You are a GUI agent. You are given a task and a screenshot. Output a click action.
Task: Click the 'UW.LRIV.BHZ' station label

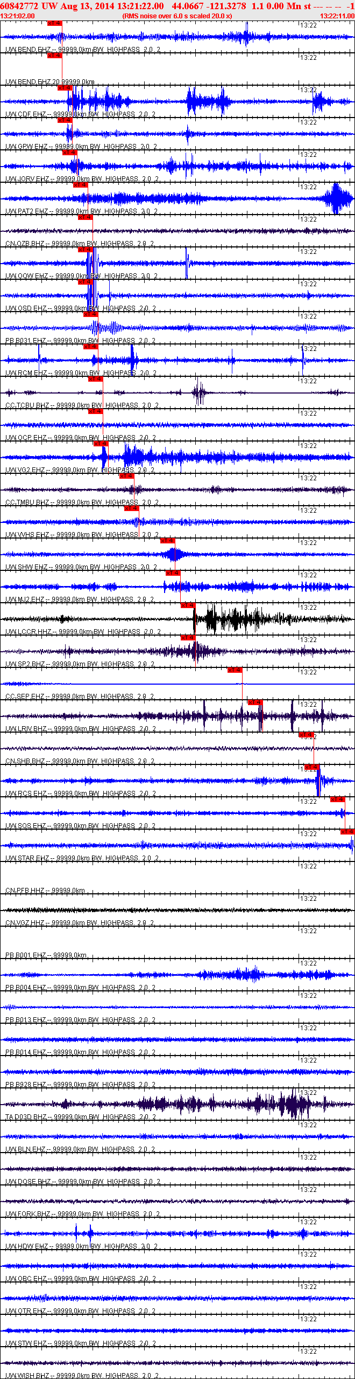26,729
